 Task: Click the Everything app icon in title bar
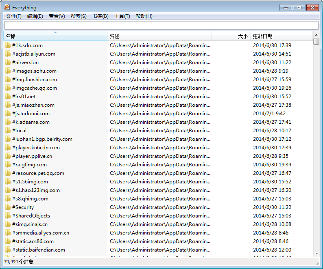[7, 7]
